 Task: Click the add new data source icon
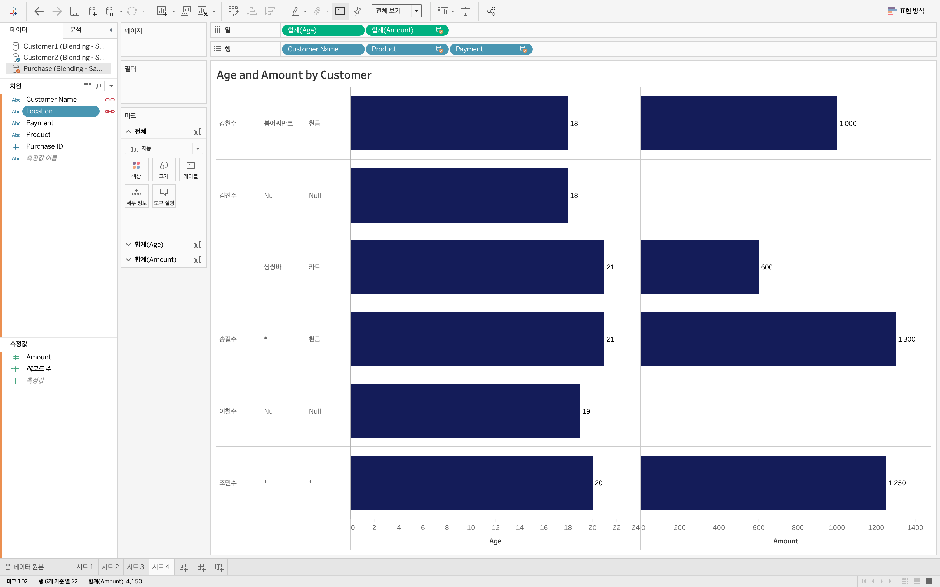92,11
